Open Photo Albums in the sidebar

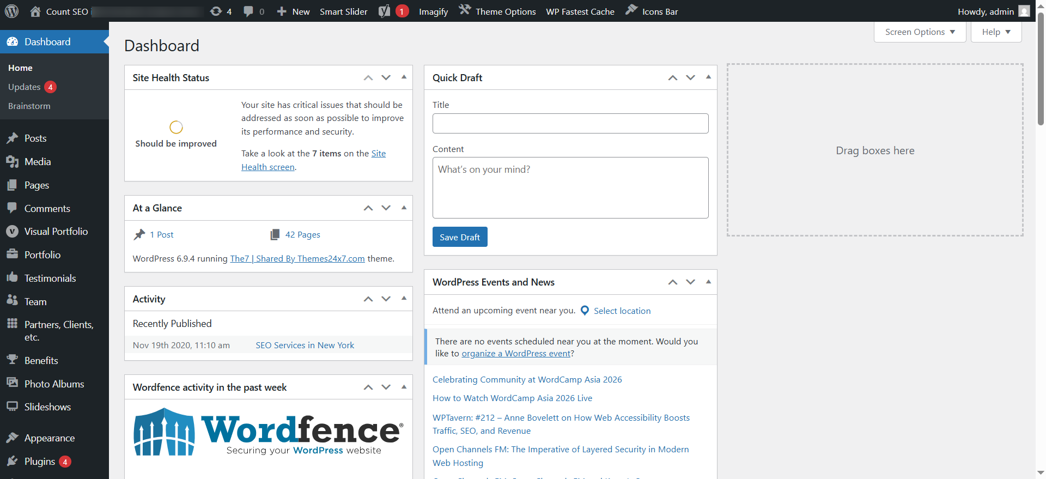point(54,384)
